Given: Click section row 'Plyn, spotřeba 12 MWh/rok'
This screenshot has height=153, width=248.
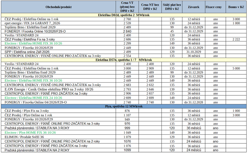Looking at the screenshot, I should coord(124,106).
